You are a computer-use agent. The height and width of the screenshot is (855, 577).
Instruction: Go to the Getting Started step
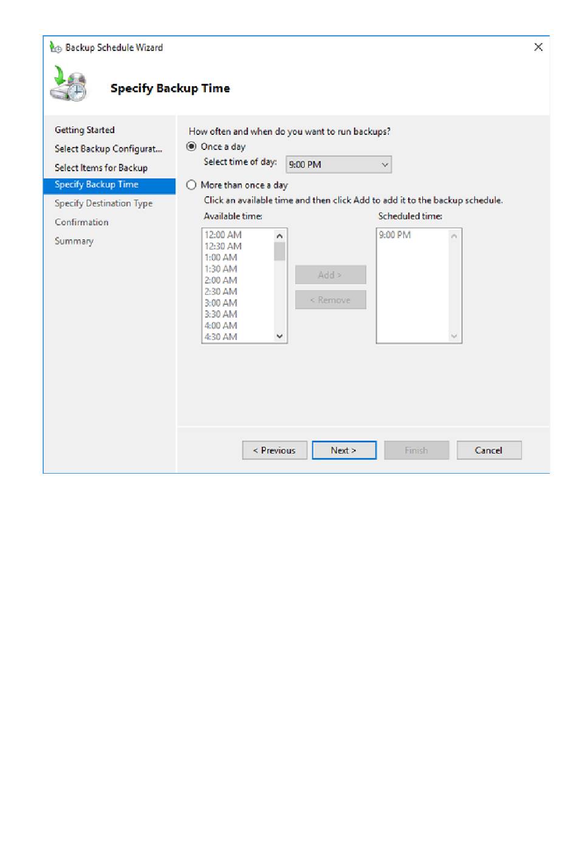pos(84,130)
